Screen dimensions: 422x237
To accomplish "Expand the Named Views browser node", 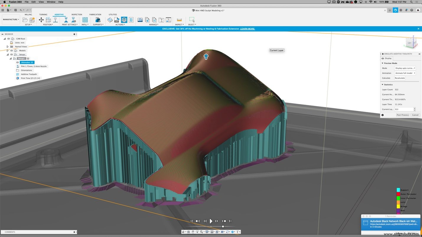I will click(x=7, y=47).
